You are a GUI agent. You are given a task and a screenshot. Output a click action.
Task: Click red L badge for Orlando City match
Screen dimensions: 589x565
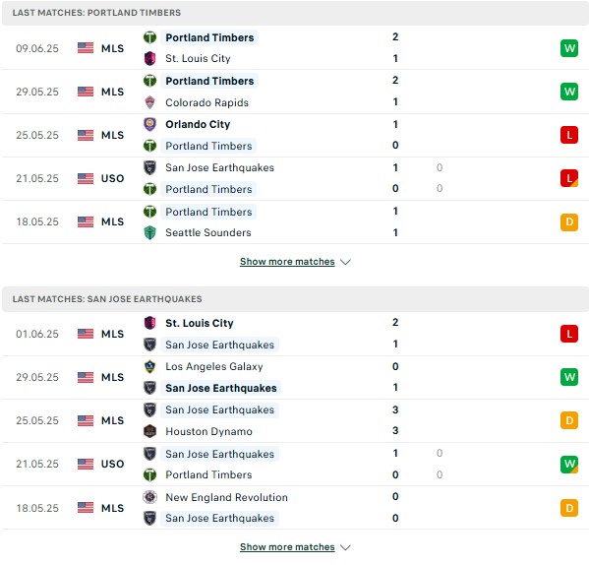569,135
